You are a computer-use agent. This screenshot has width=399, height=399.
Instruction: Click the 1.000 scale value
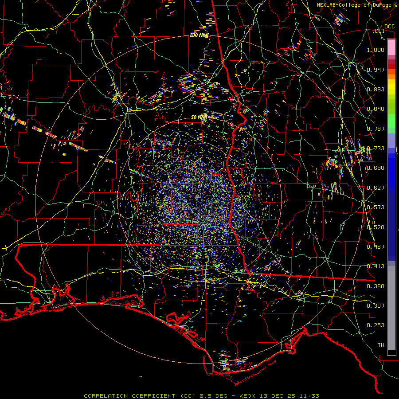(376, 50)
